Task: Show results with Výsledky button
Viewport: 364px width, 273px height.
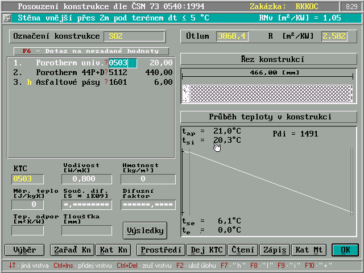Action: point(145,230)
